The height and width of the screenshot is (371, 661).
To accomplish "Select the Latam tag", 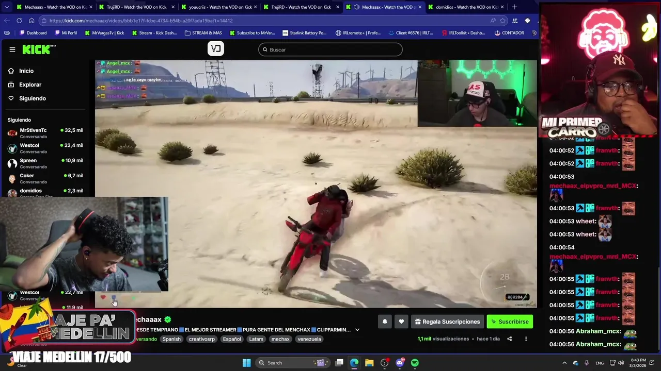I will pyautogui.click(x=256, y=339).
